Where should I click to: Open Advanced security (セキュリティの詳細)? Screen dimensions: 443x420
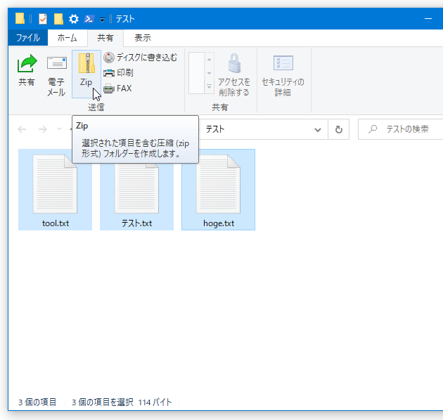pyautogui.click(x=283, y=74)
